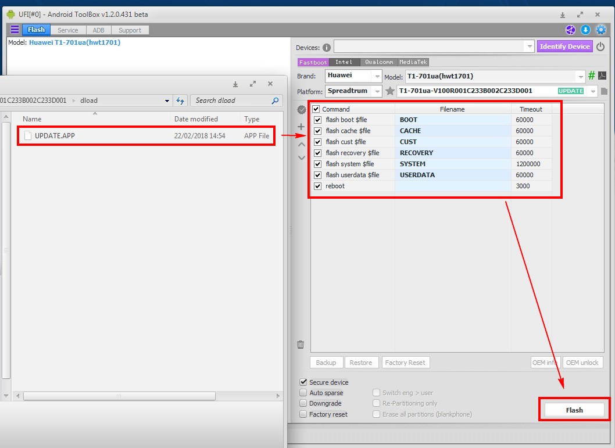Click the search magnifier in dload window
615x448 pixels.
275,101
